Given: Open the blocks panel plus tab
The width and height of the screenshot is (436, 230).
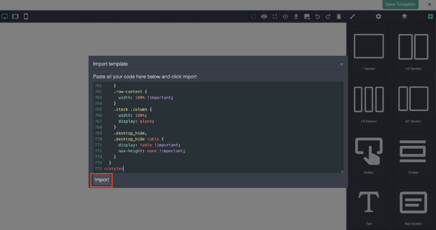Looking at the screenshot, I should (x=430, y=16).
